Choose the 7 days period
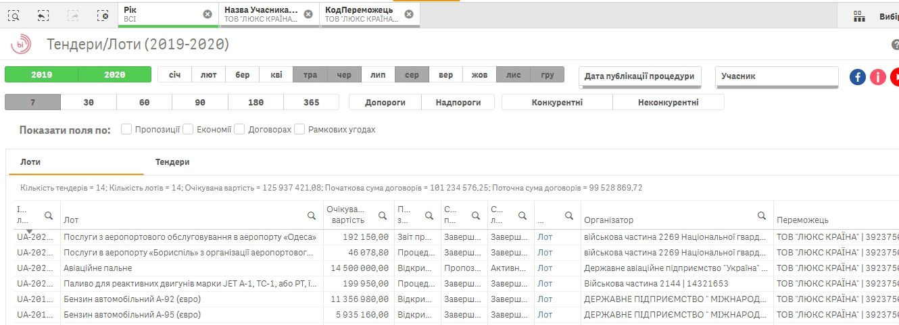899x325 pixels. 32,102
